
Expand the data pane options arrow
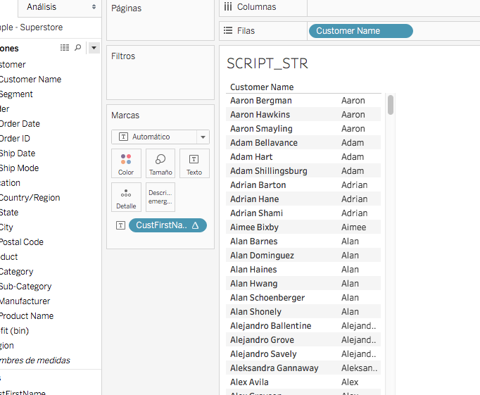(94, 48)
